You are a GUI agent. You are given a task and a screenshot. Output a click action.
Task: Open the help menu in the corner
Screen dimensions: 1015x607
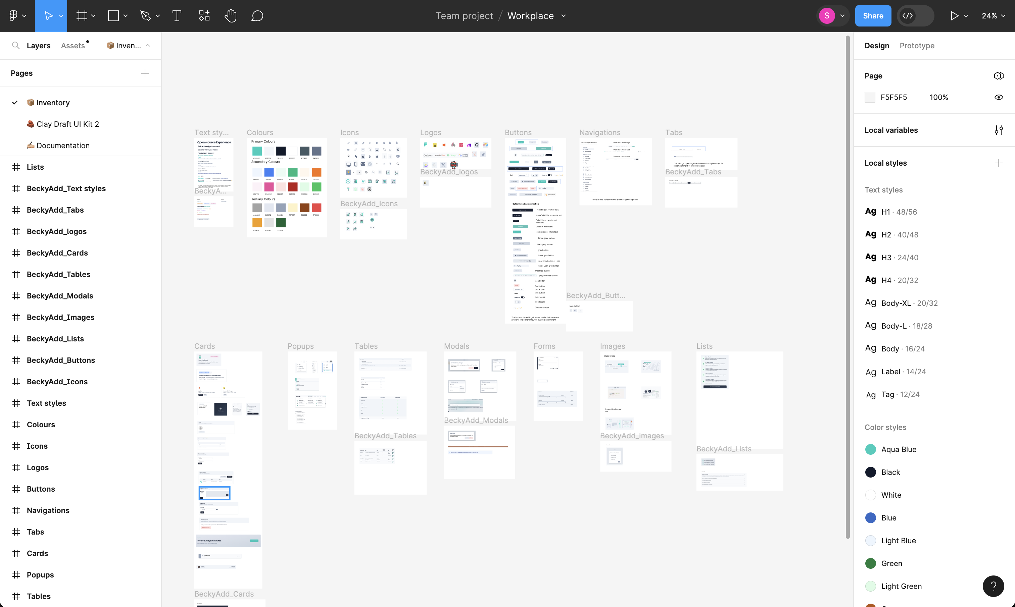[994, 586]
